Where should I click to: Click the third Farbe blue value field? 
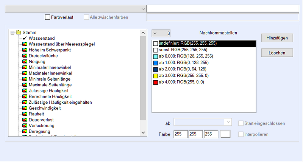(211, 134)
